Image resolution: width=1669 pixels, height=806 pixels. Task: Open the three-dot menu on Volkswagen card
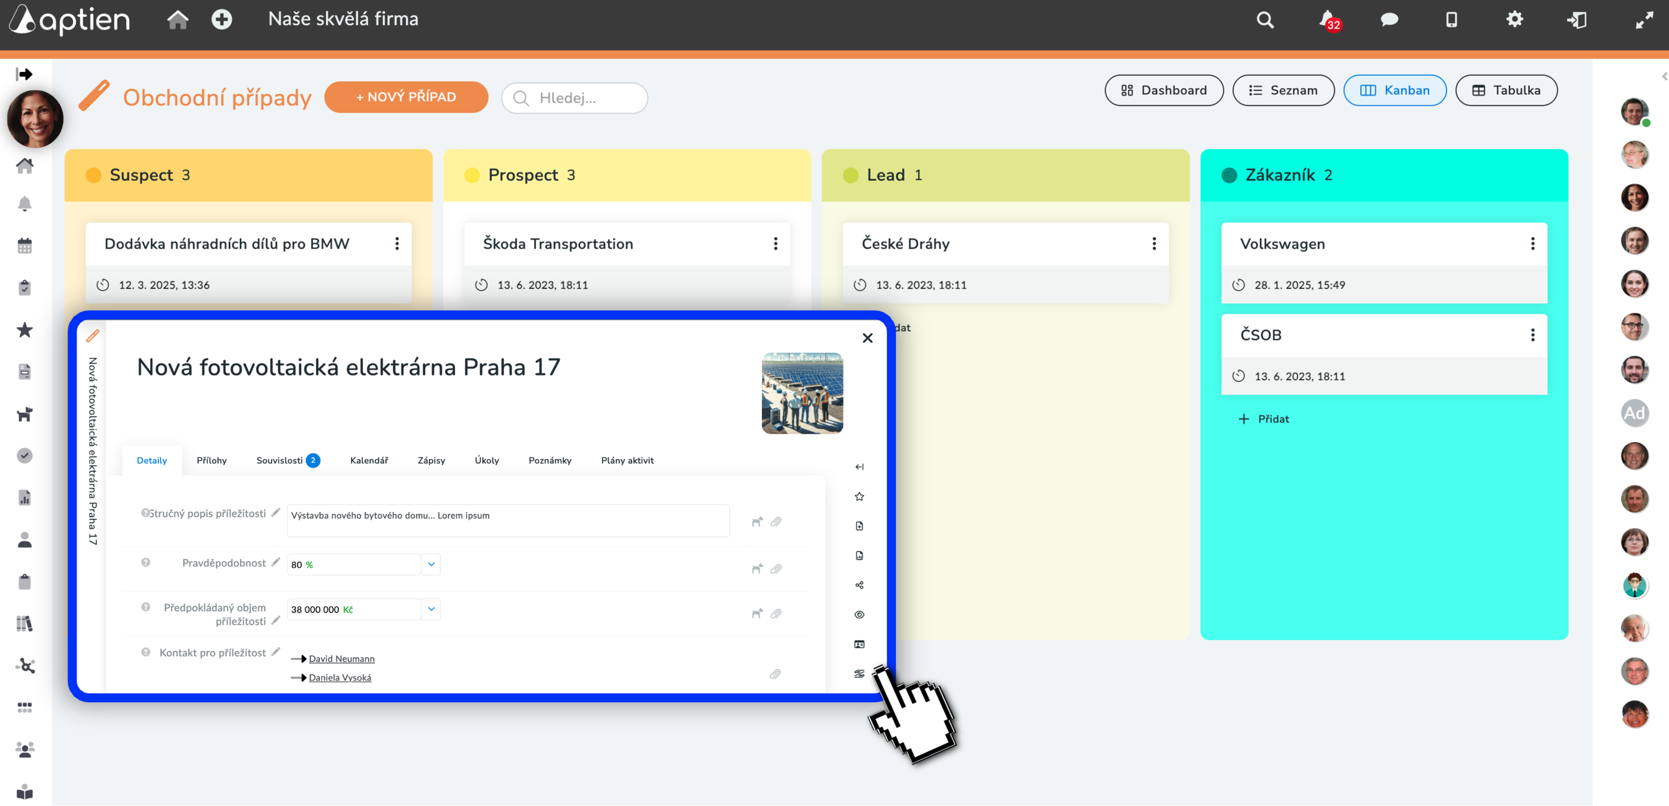coord(1532,243)
